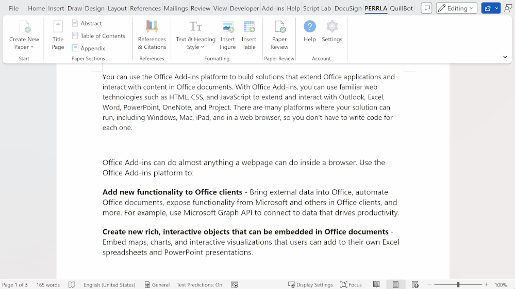Open PERRLA Help

pos(309,31)
